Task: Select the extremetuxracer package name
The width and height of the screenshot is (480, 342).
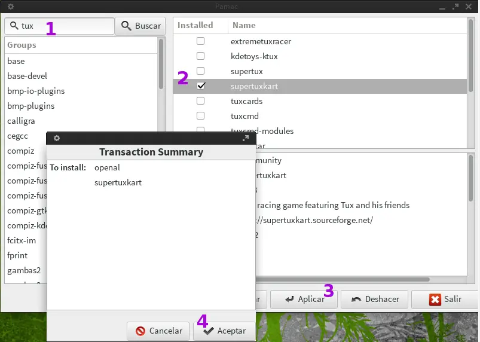Action: [x=261, y=41]
